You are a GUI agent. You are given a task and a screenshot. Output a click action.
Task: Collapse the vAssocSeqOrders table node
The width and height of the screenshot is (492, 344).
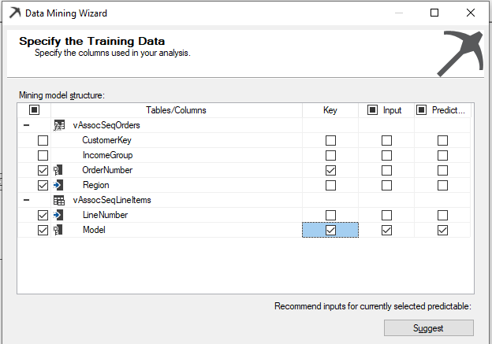pyautogui.click(x=26, y=125)
